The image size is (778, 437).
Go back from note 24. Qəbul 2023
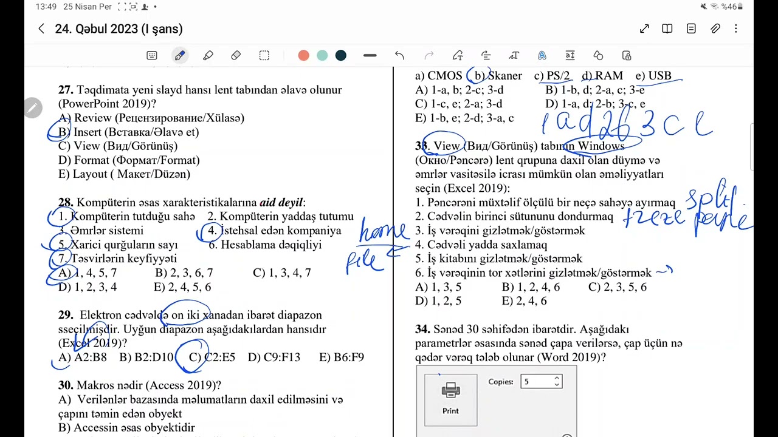click(41, 29)
